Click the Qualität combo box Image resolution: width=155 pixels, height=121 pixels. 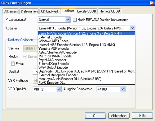click(x=35, y=72)
